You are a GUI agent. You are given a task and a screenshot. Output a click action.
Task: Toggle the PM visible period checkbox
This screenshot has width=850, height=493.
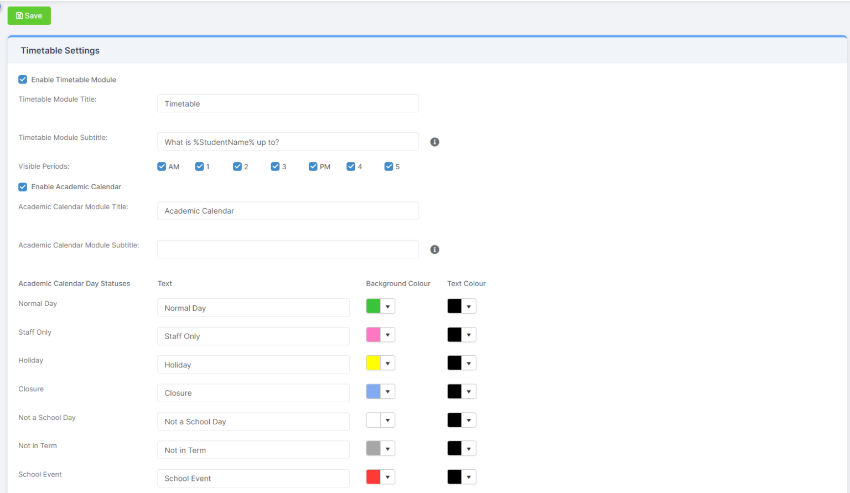click(x=313, y=167)
